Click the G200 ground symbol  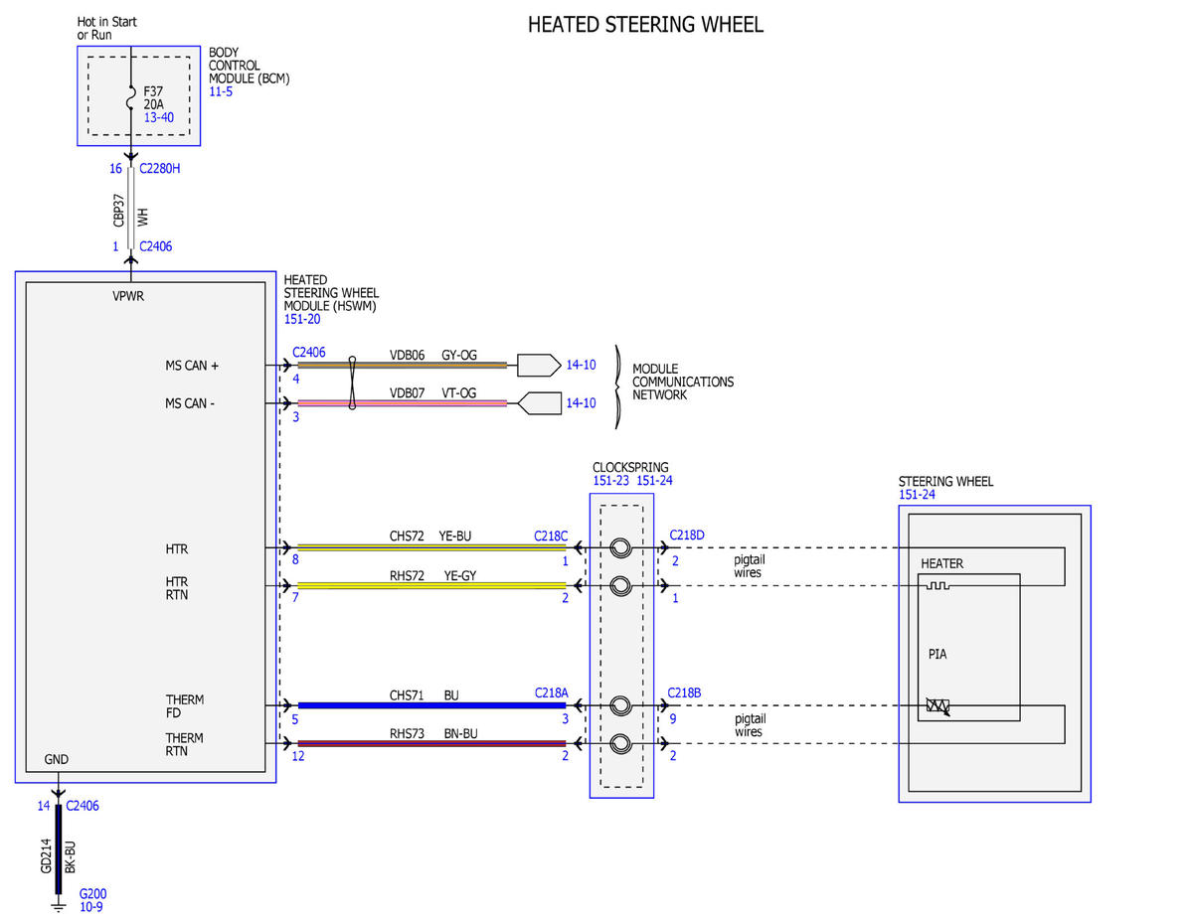point(59,904)
